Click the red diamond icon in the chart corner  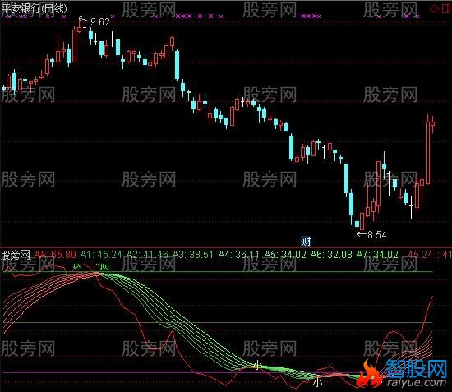click(x=434, y=9)
